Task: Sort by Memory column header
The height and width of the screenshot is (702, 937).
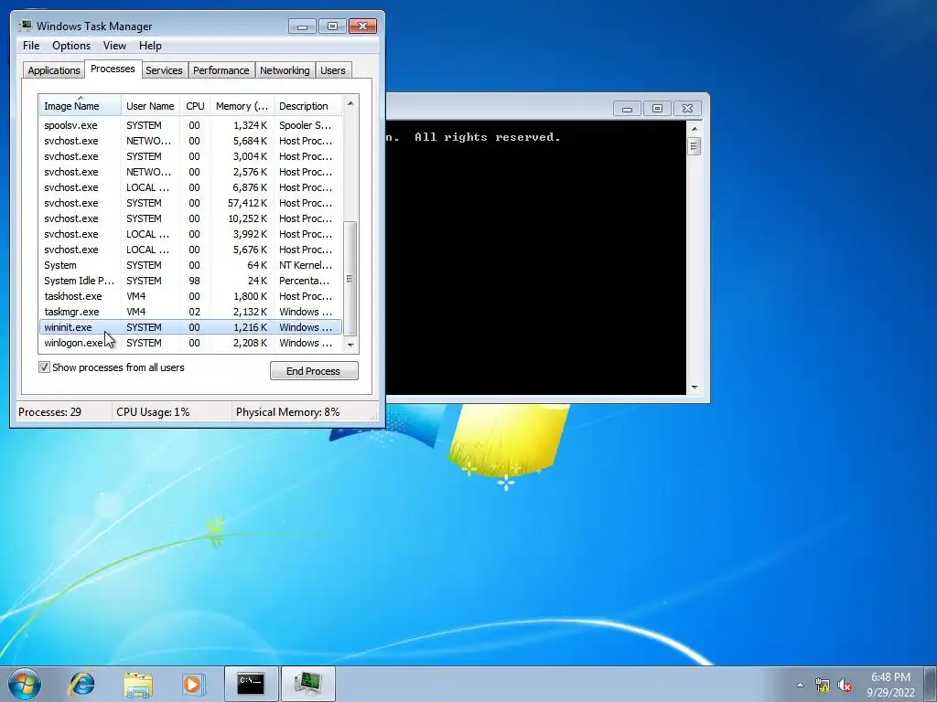Action: [242, 106]
